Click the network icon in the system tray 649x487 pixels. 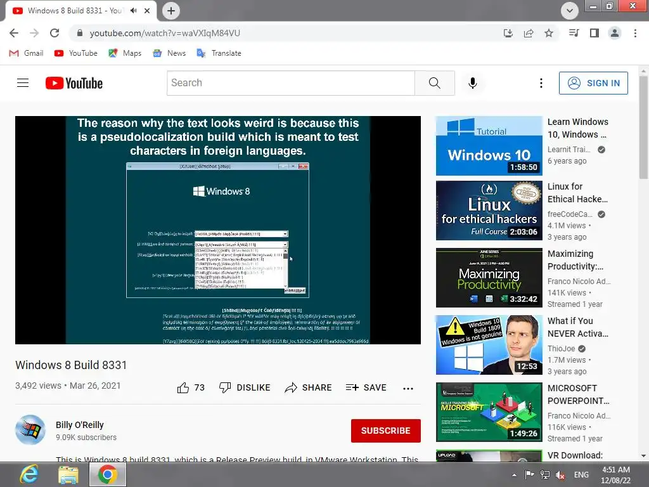tap(545, 475)
